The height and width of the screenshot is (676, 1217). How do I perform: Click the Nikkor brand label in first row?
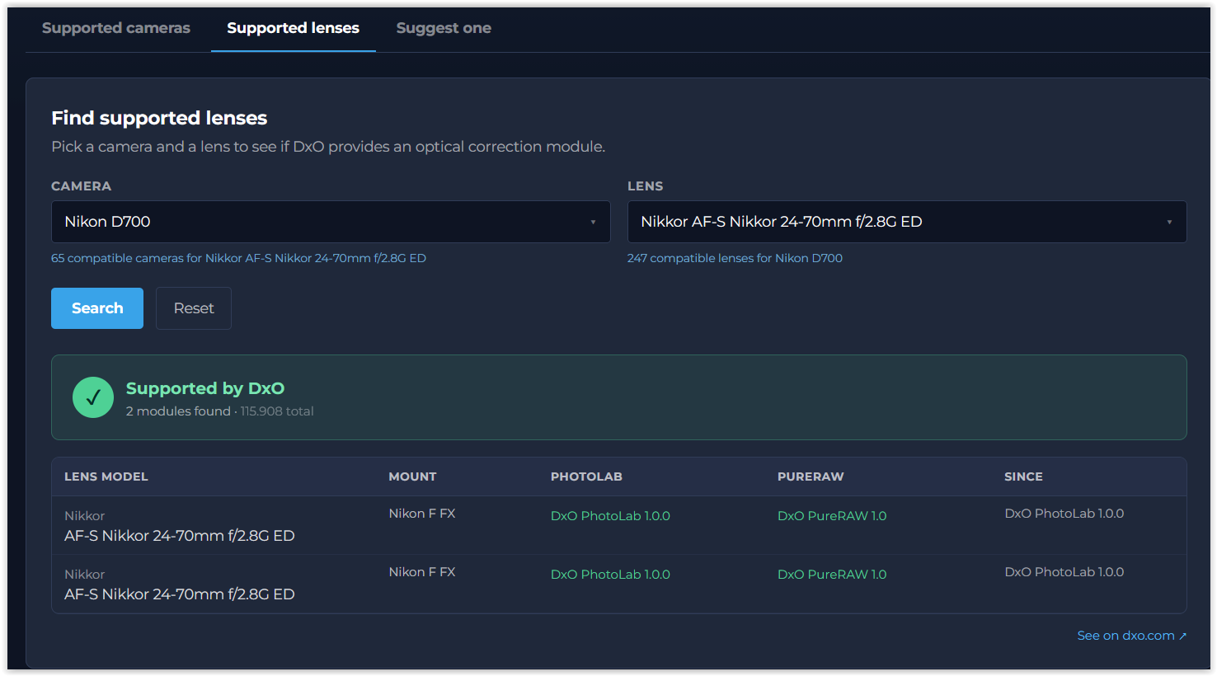[x=85, y=516]
